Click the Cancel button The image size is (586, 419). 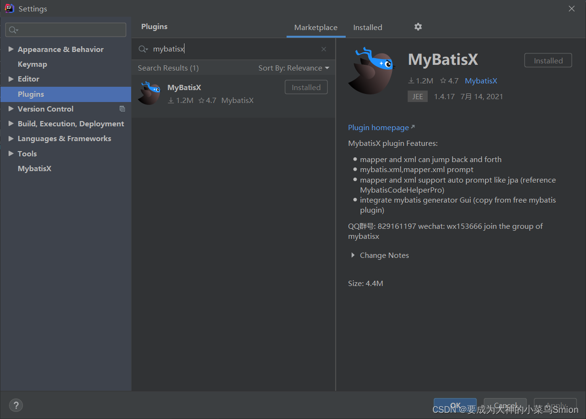pyautogui.click(x=505, y=406)
